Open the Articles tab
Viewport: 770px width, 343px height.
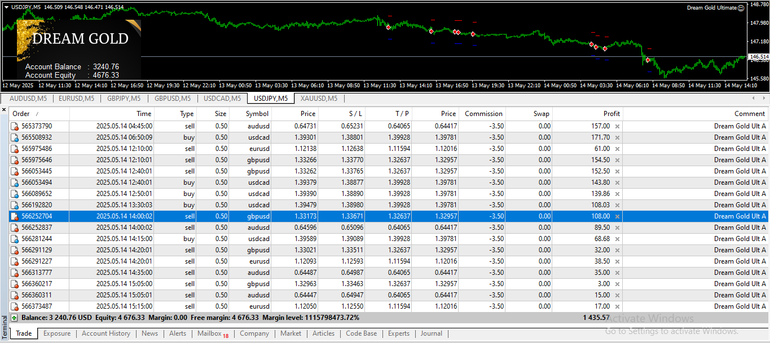(324, 333)
